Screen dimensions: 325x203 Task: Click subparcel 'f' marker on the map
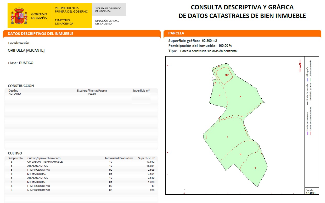(x=220, y=95)
